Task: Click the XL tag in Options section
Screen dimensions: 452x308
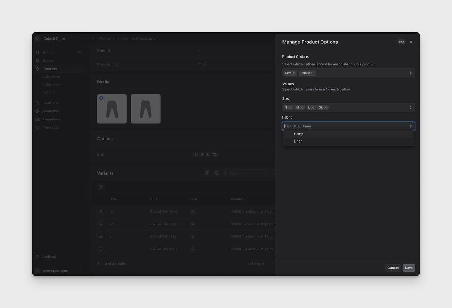Action: pos(215,155)
